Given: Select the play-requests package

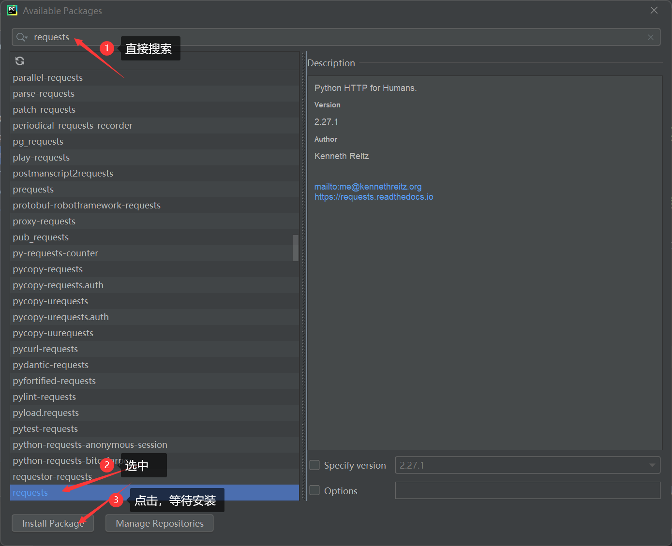Looking at the screenshot, I should click(155, 158).
